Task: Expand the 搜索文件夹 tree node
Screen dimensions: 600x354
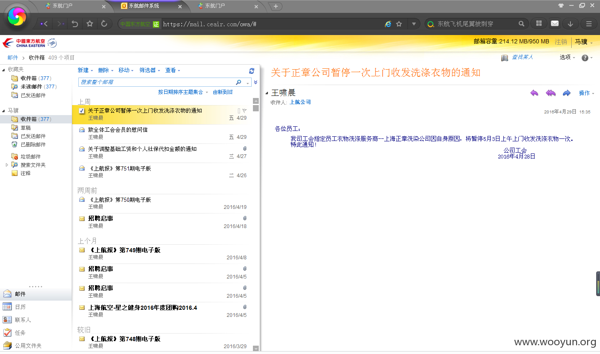Action: coord(7,165)
